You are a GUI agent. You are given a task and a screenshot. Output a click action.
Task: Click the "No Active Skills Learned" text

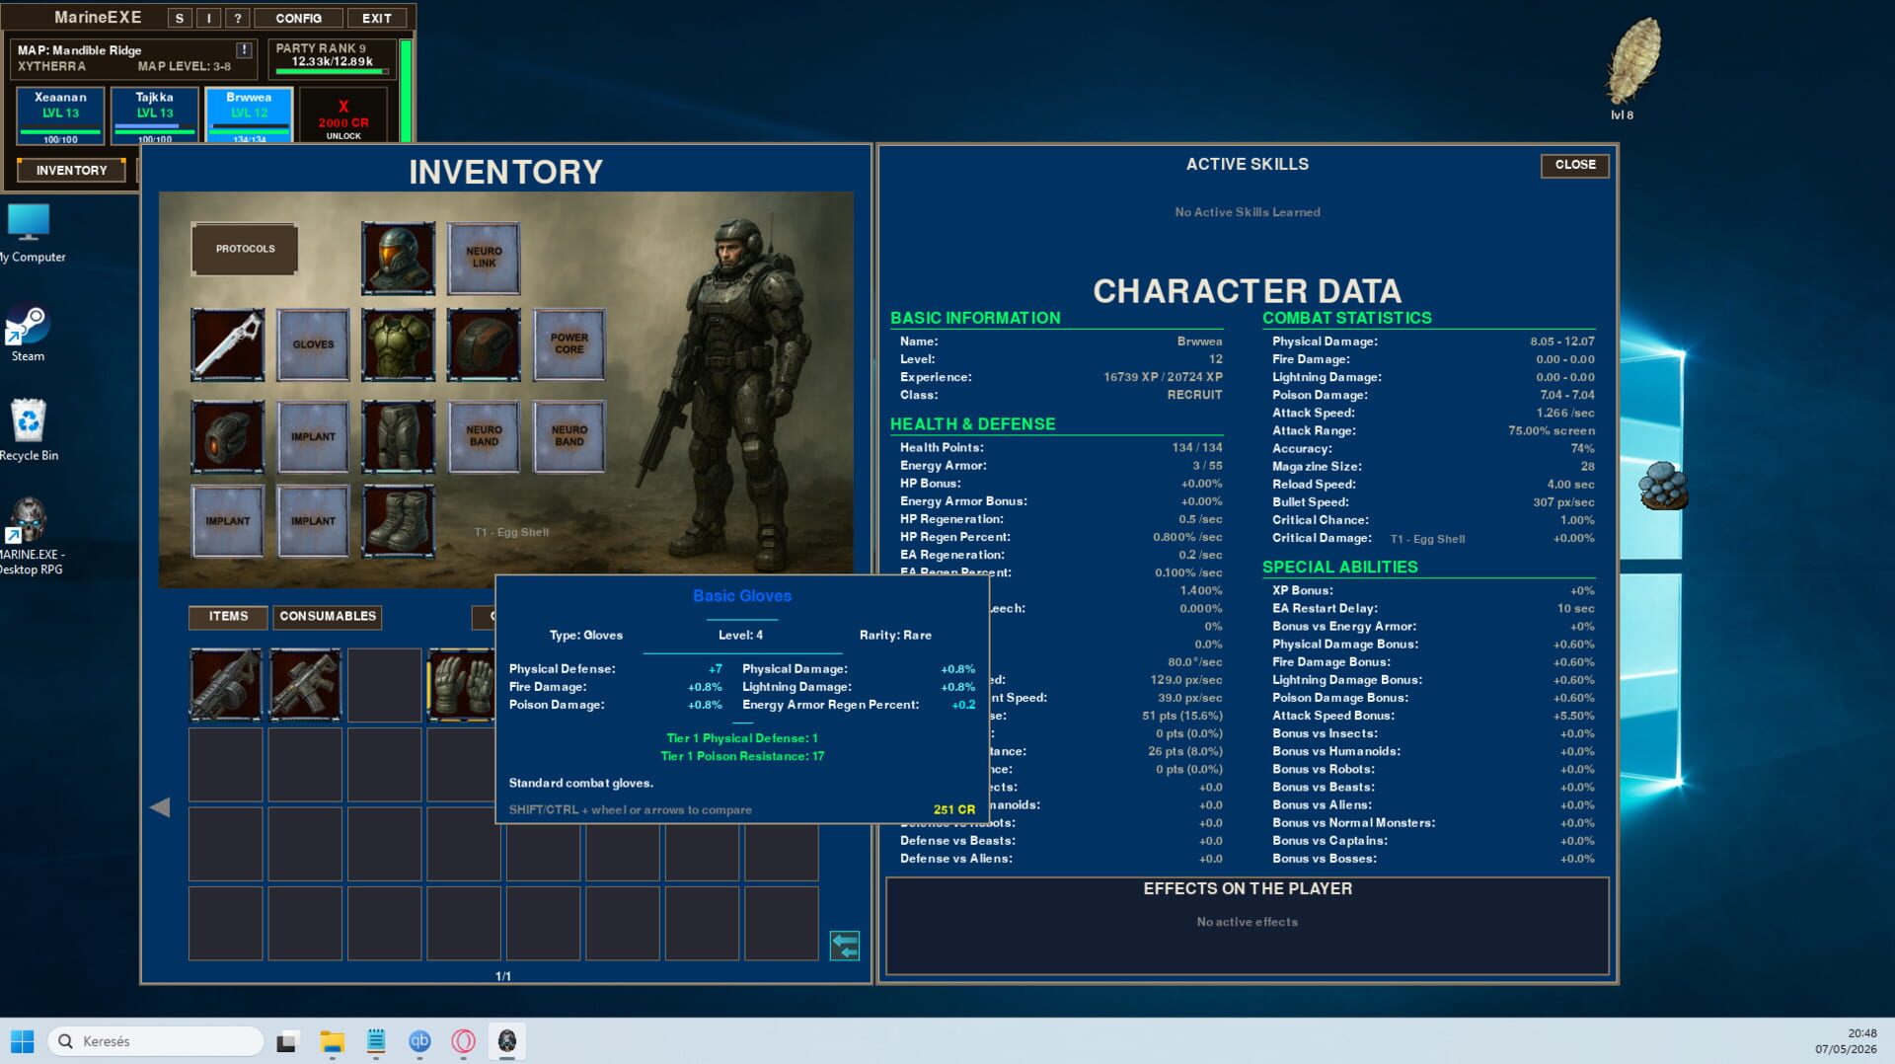coord(1248,212)
